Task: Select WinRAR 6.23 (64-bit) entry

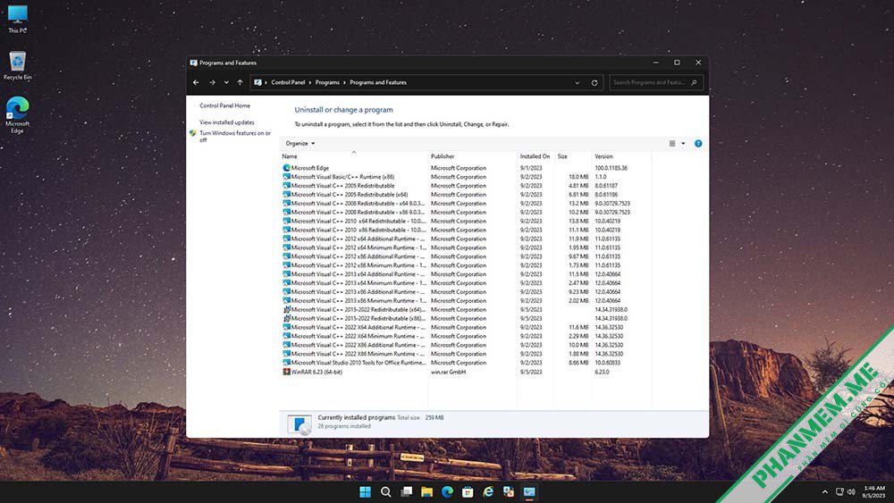Action: point(467,372)
